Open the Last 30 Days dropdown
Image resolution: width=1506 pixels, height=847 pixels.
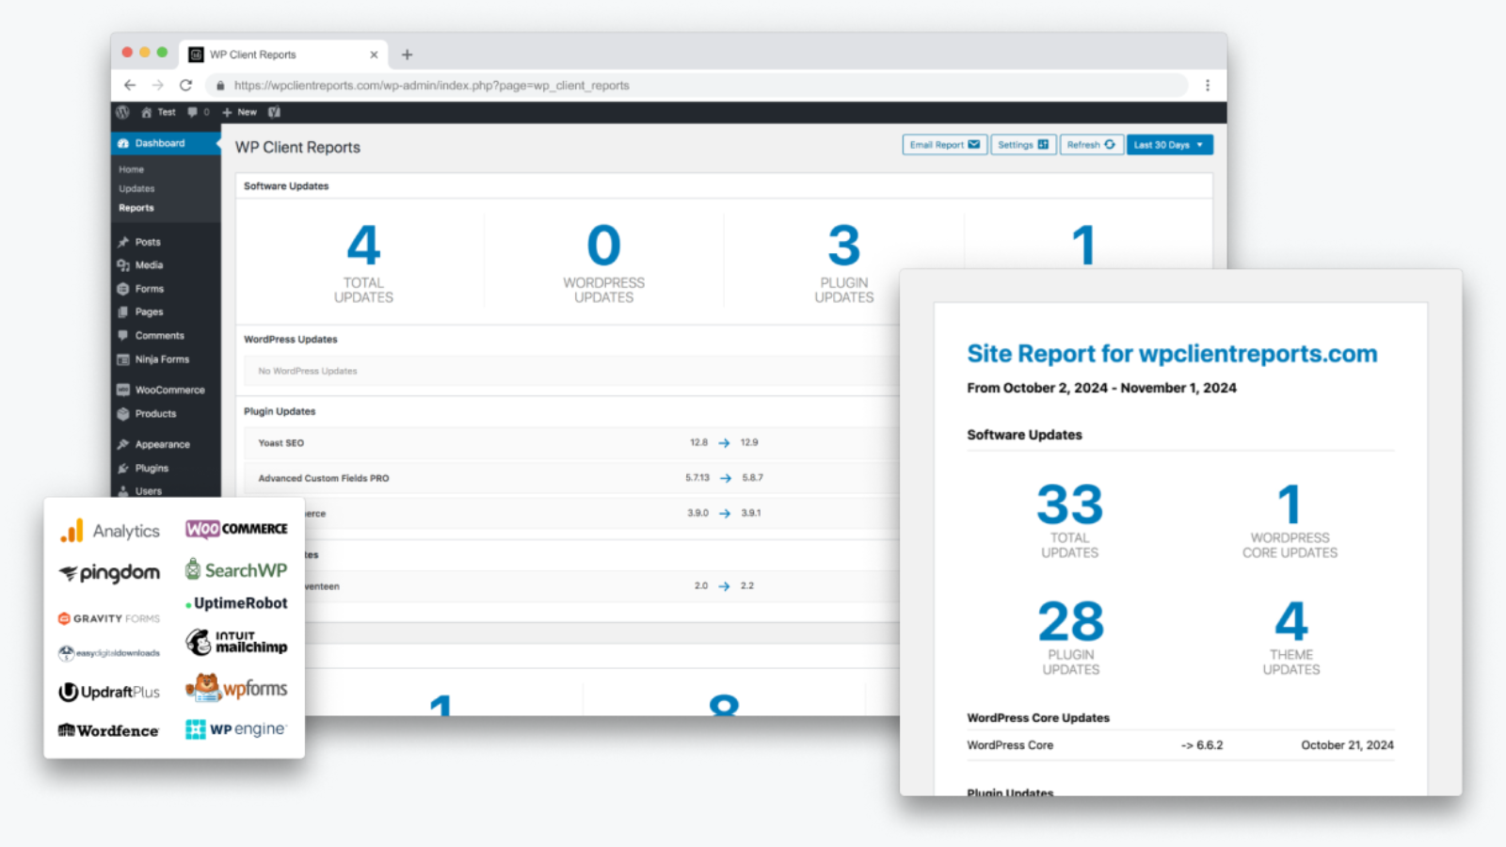[x=1169, y=145]
